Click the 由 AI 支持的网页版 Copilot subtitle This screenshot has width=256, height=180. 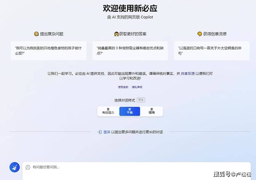pyautogui.click(x=130, y=17)
